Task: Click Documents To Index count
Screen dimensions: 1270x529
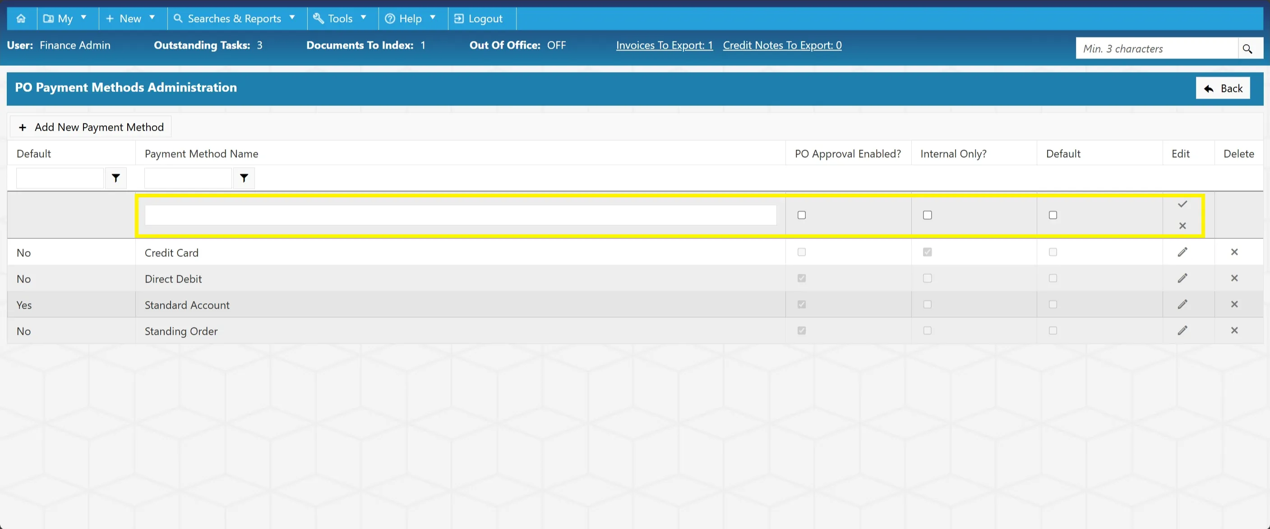Action: pyautogui.click(x=423, y=46)
